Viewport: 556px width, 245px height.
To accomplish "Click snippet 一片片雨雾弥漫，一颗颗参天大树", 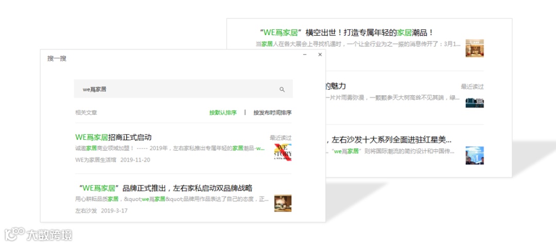I will 392,97.
